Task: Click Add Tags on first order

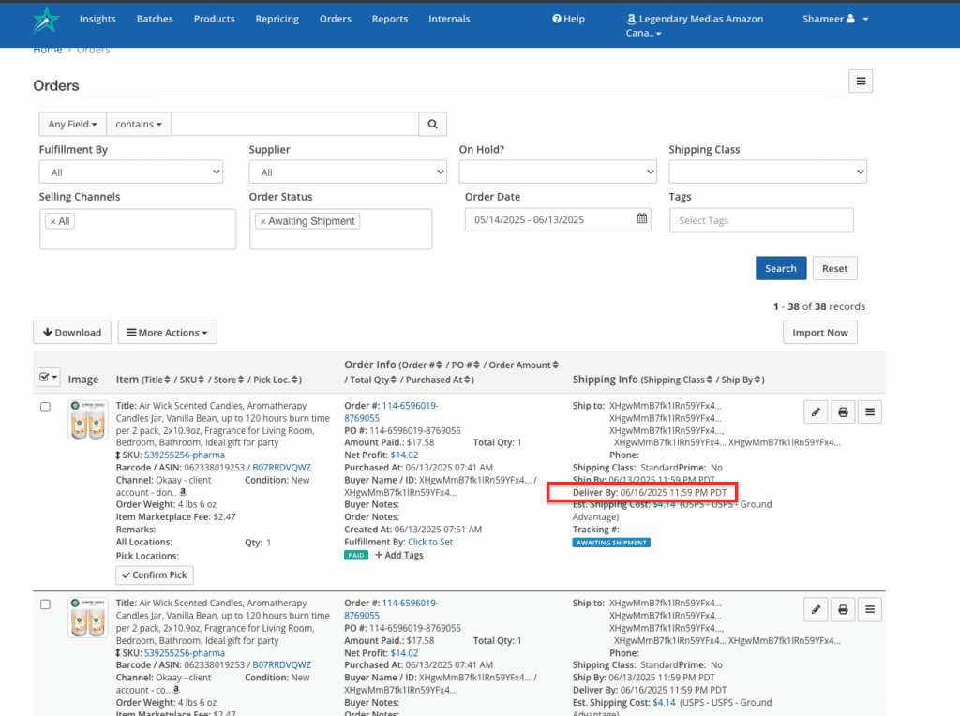Action: pyautogui.click(x=399, y=555)
